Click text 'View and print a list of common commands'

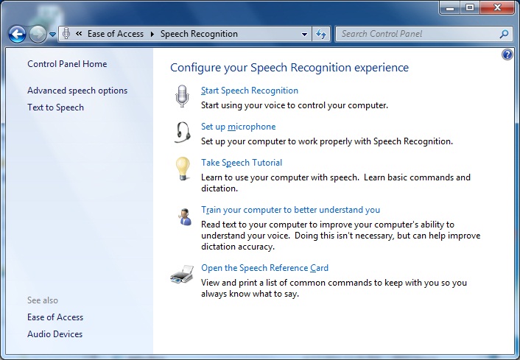click(287, 283)
